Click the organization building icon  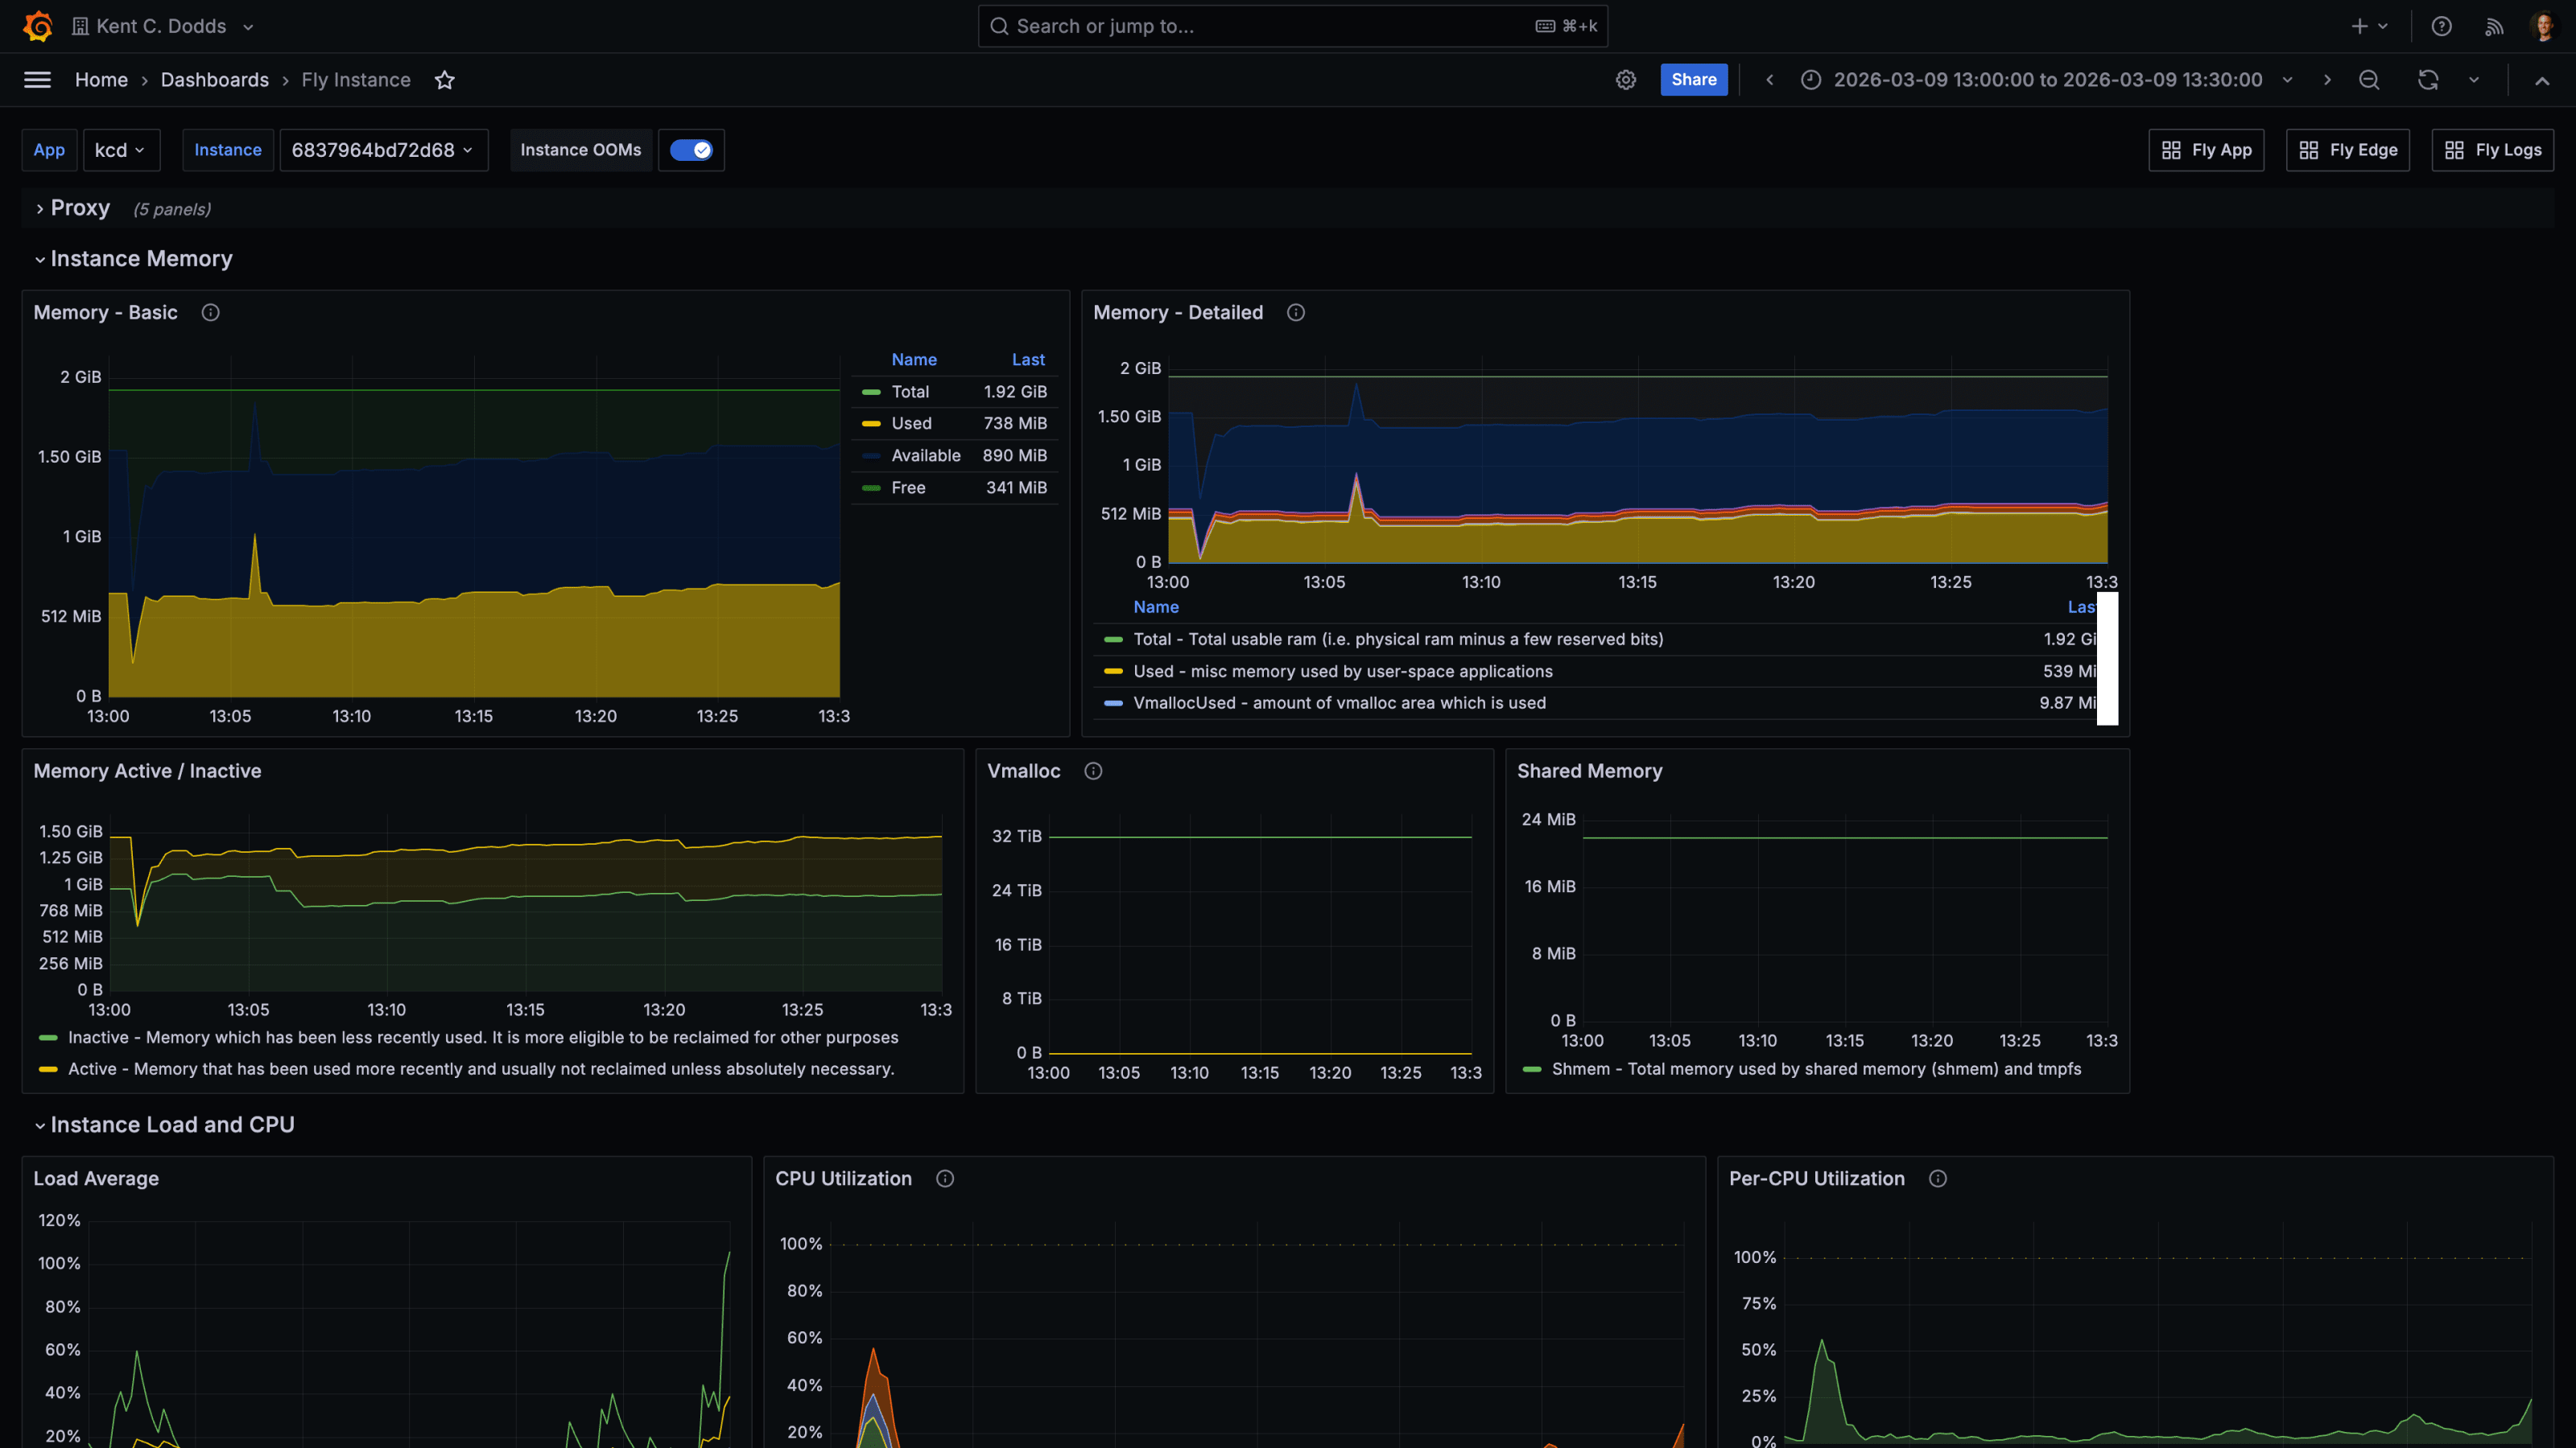pyautogui.click(x=80, y=26)
